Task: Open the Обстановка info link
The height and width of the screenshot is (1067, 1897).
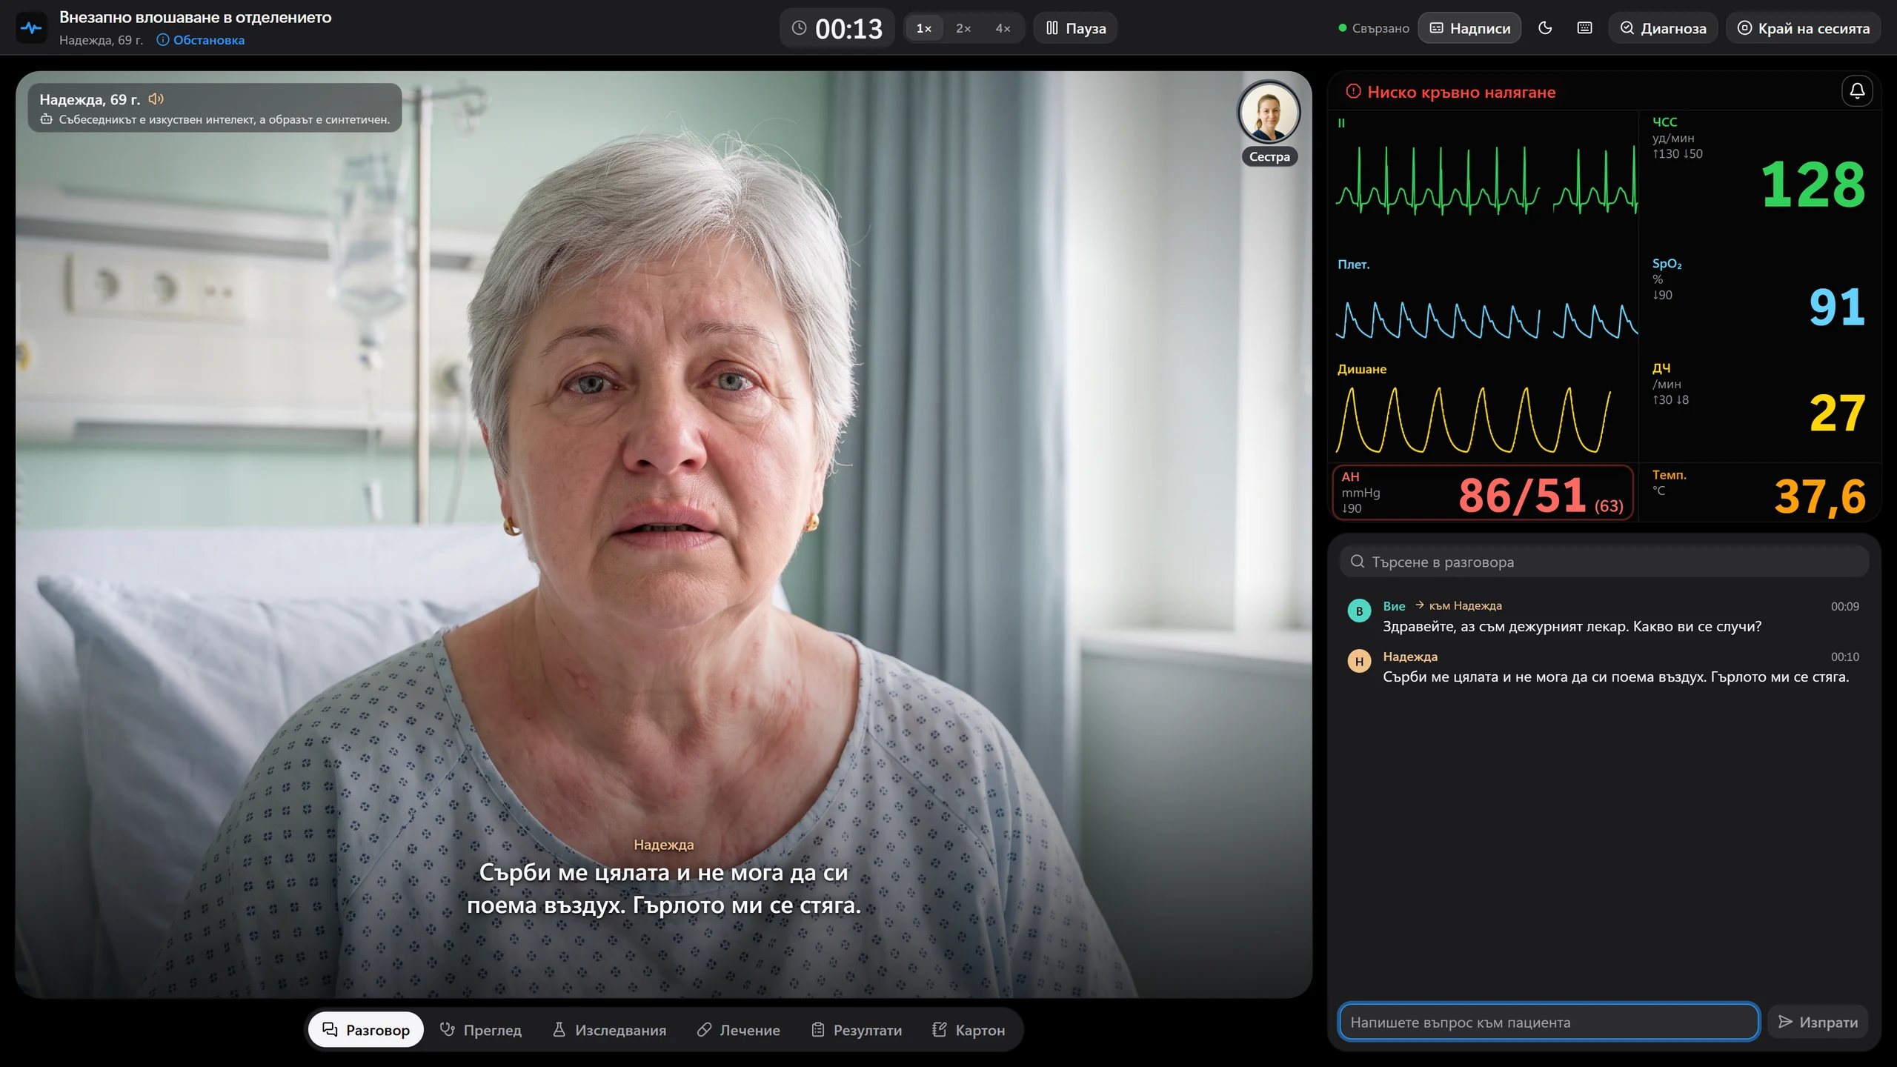Action: [200, 40]
